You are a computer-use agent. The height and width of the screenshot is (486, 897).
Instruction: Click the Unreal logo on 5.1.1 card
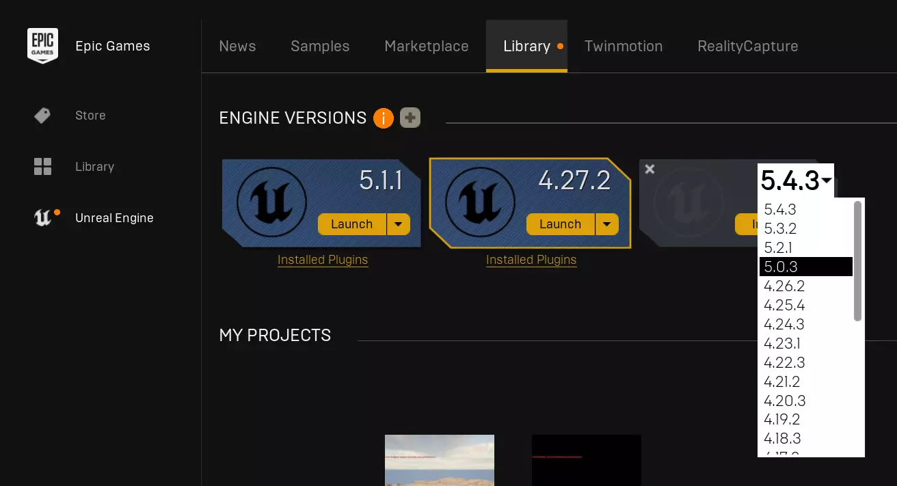point(270,202)
